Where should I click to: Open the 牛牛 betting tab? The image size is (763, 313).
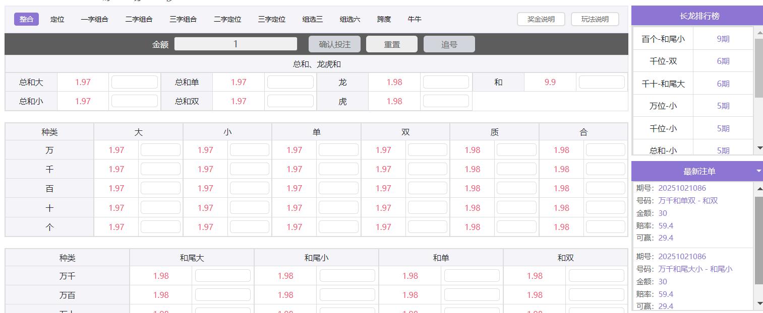click(414, 19)
